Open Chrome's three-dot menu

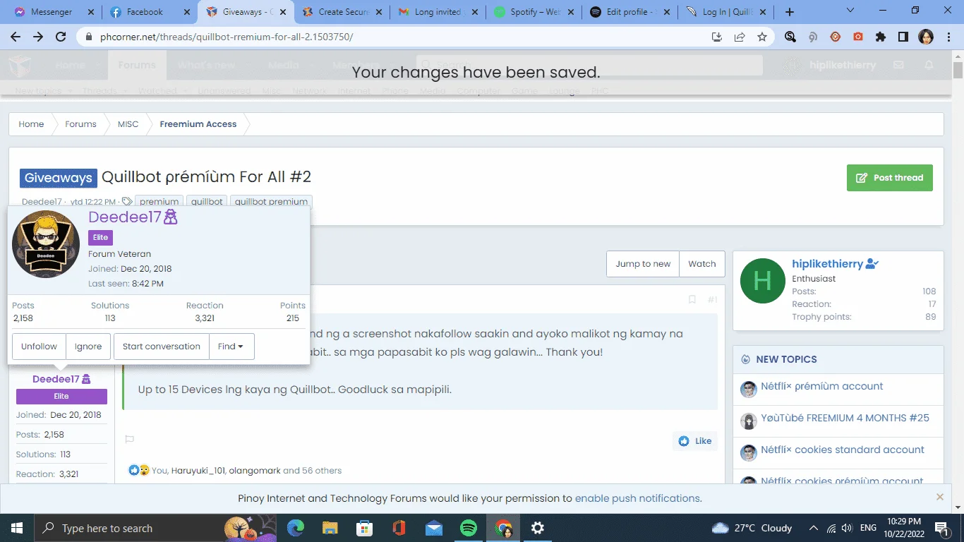[x=948, y=37]
